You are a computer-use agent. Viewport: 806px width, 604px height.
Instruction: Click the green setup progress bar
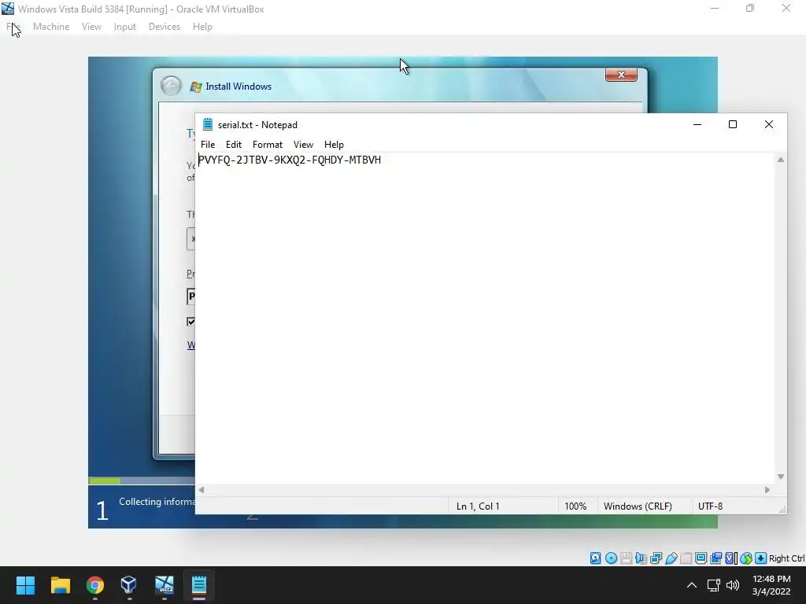tap(105, 481)
